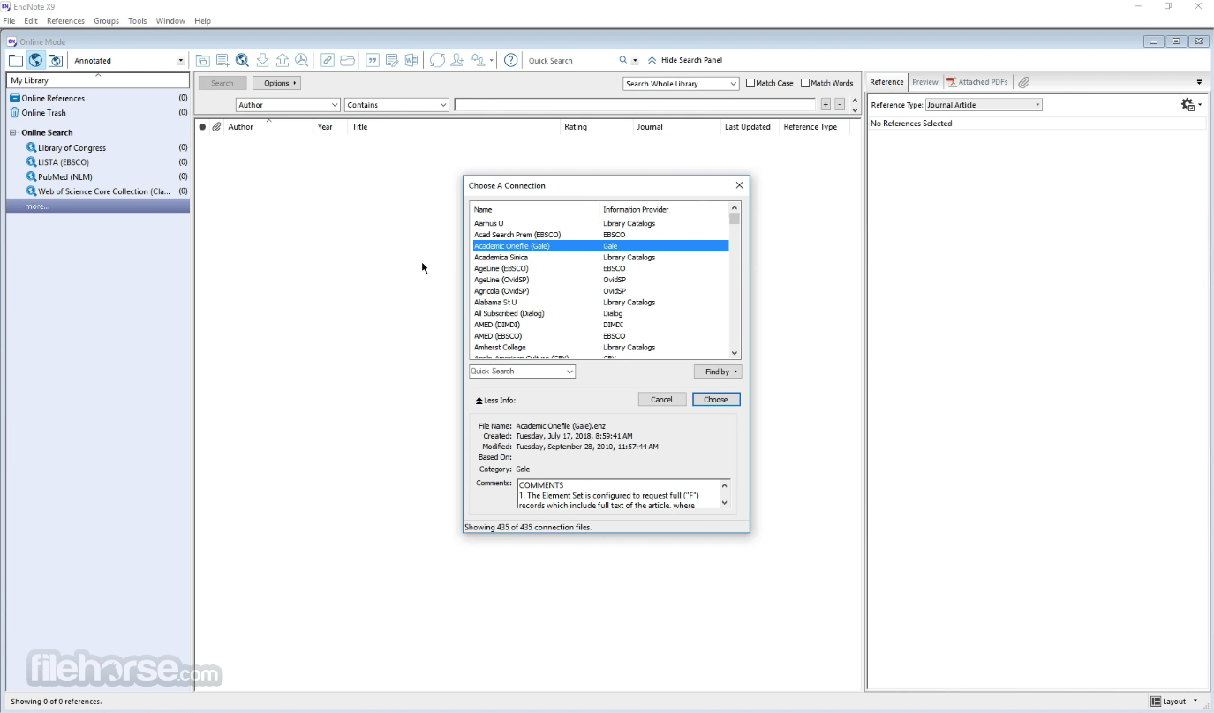Click Hide Search Panel
The height and width of the screenshot is (713, 1214).
pyautogui.click(x=685, y=61)
